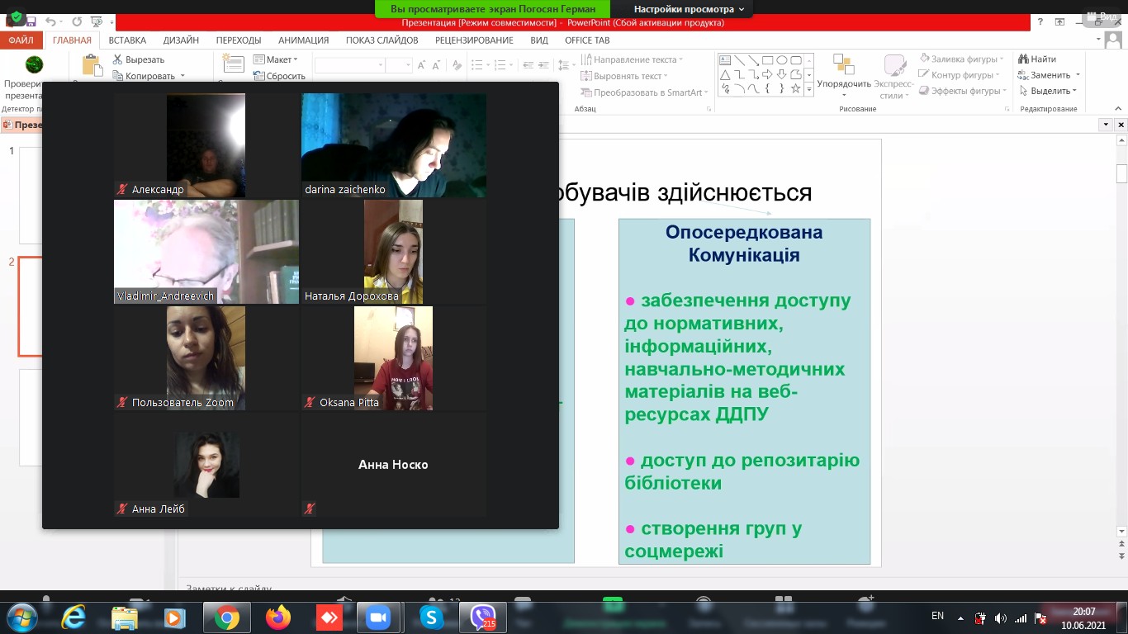Open Zoom view settings (Настройки просмотра) dropdown

[689, 9]
